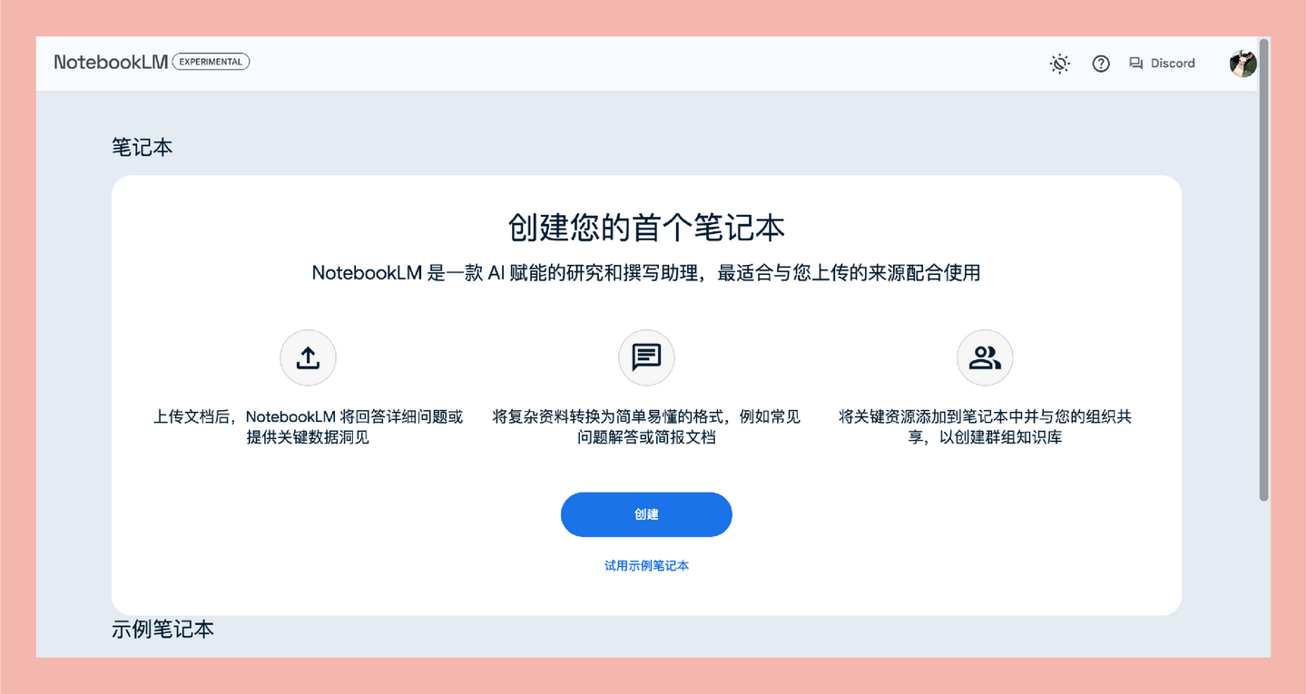1307x694 pixels.
Task: Click the Discord chat icon
Action: [x=1135, y=64]
